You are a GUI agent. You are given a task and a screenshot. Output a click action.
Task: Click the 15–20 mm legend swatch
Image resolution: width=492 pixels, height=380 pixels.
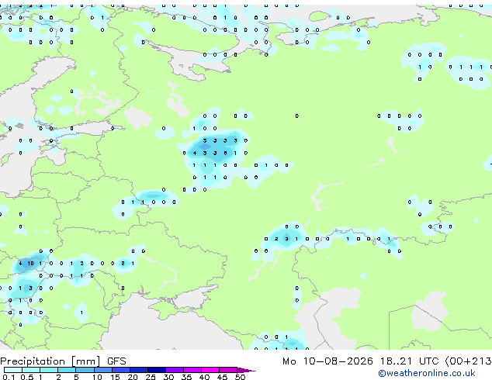pos(121,370)
